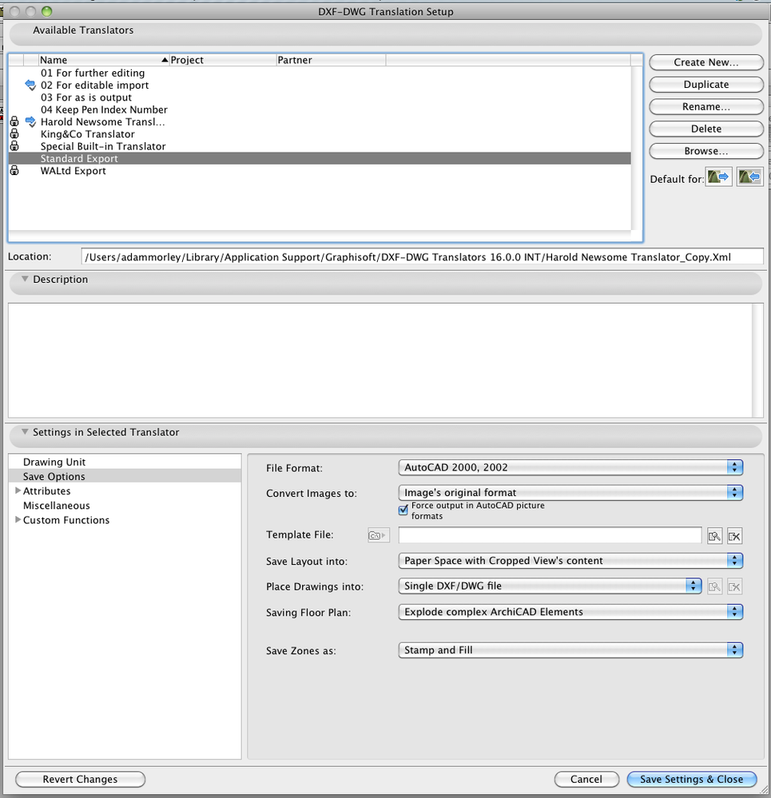Click the Delete button
Viewport: 771px width, 798px height.
pyautogui.click(x=705, y=129)
